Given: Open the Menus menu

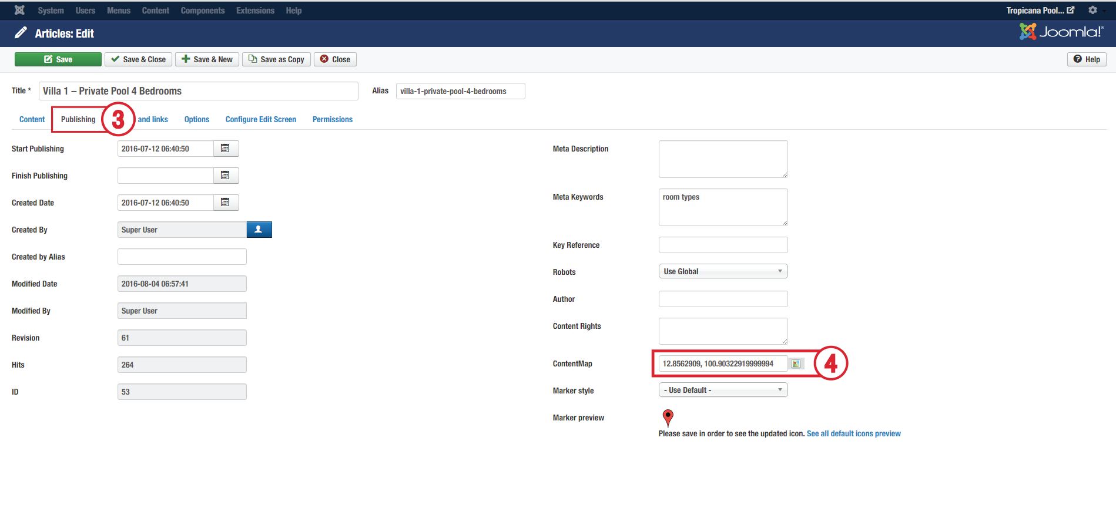Looking at the screenshot, I should pyautogui.click(x=119, y=11).
